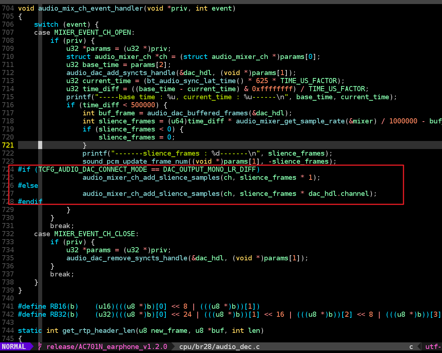Viewport: 442px width, 353px height.
Task: Click the filetype indicator 'c' in status line
Action: 411,346
